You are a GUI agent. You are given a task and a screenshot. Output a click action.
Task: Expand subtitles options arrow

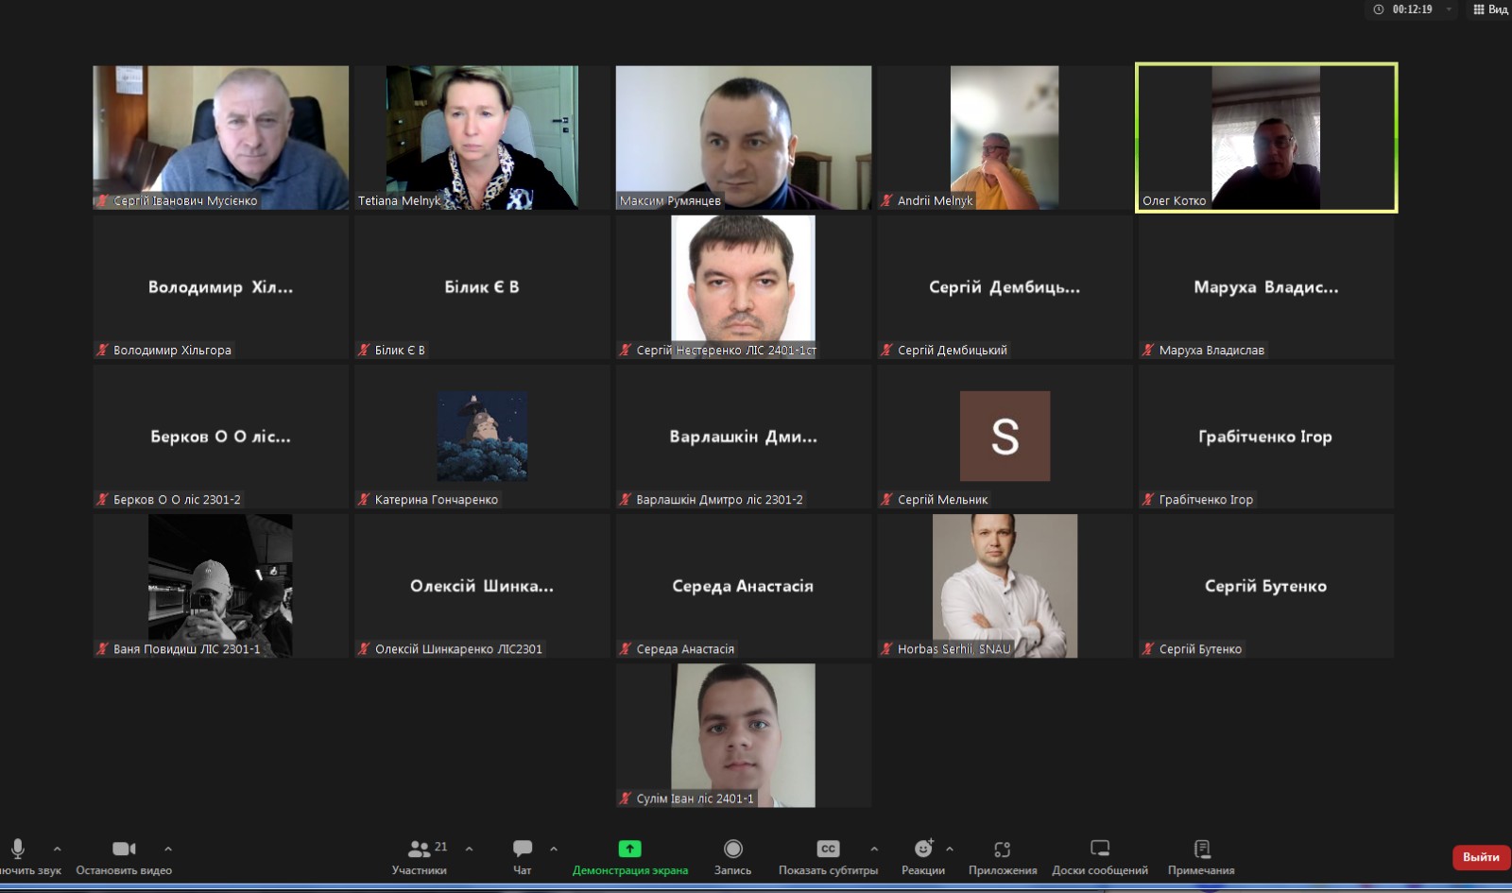pyautogui.click(x=874, y=849)
